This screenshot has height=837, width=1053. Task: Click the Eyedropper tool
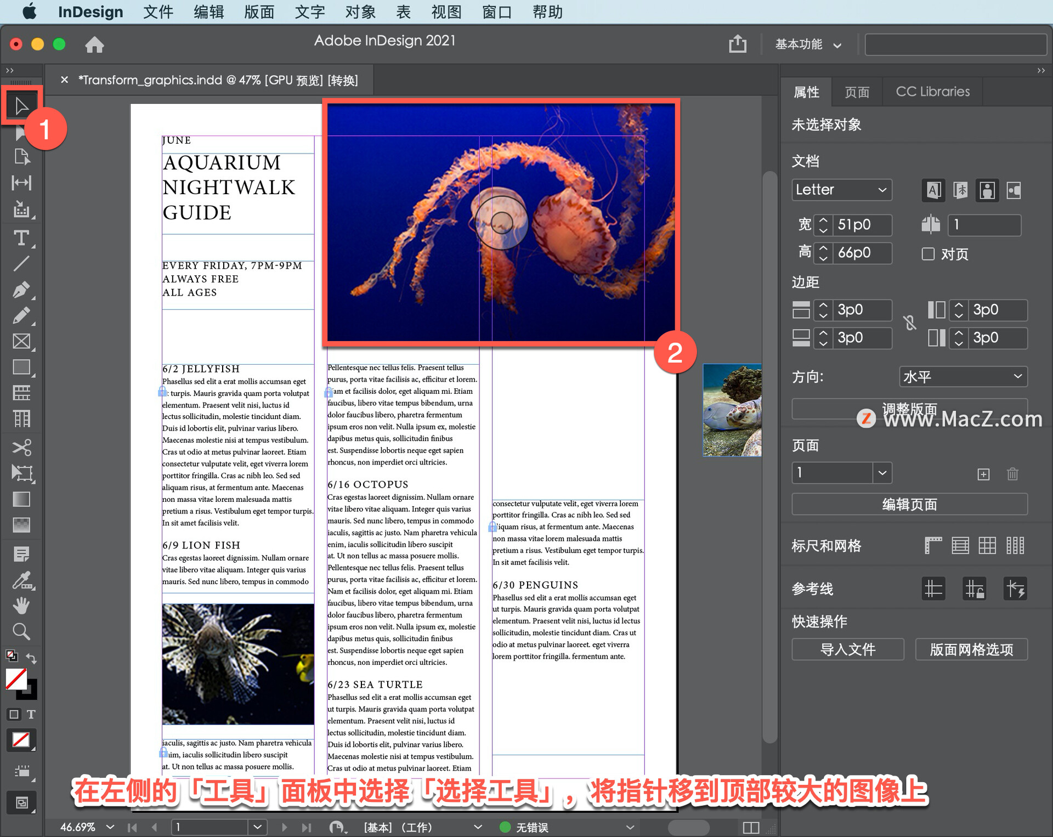[x=21, y=580]
